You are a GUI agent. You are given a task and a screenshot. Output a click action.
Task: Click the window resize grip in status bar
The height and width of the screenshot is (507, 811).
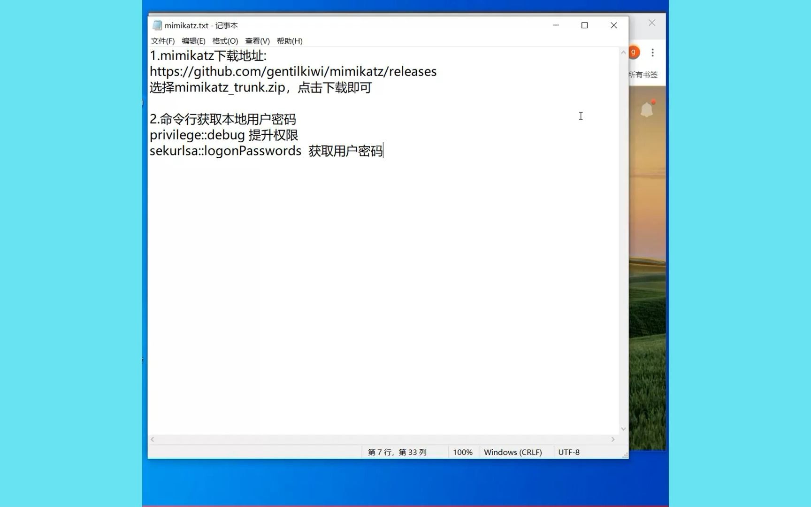click(625, 455)
